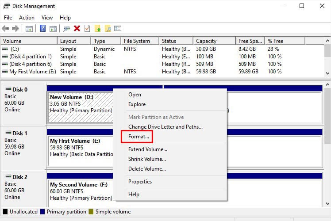Viewport: 331px width, 221px height.
Task: Click the folder with magnifier icon
Action: click(108, 29)
